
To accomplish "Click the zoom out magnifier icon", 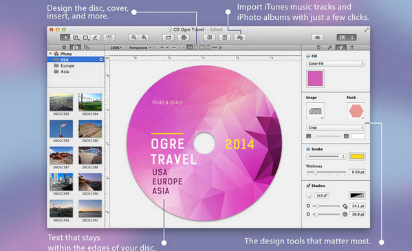I will point(133,38).
